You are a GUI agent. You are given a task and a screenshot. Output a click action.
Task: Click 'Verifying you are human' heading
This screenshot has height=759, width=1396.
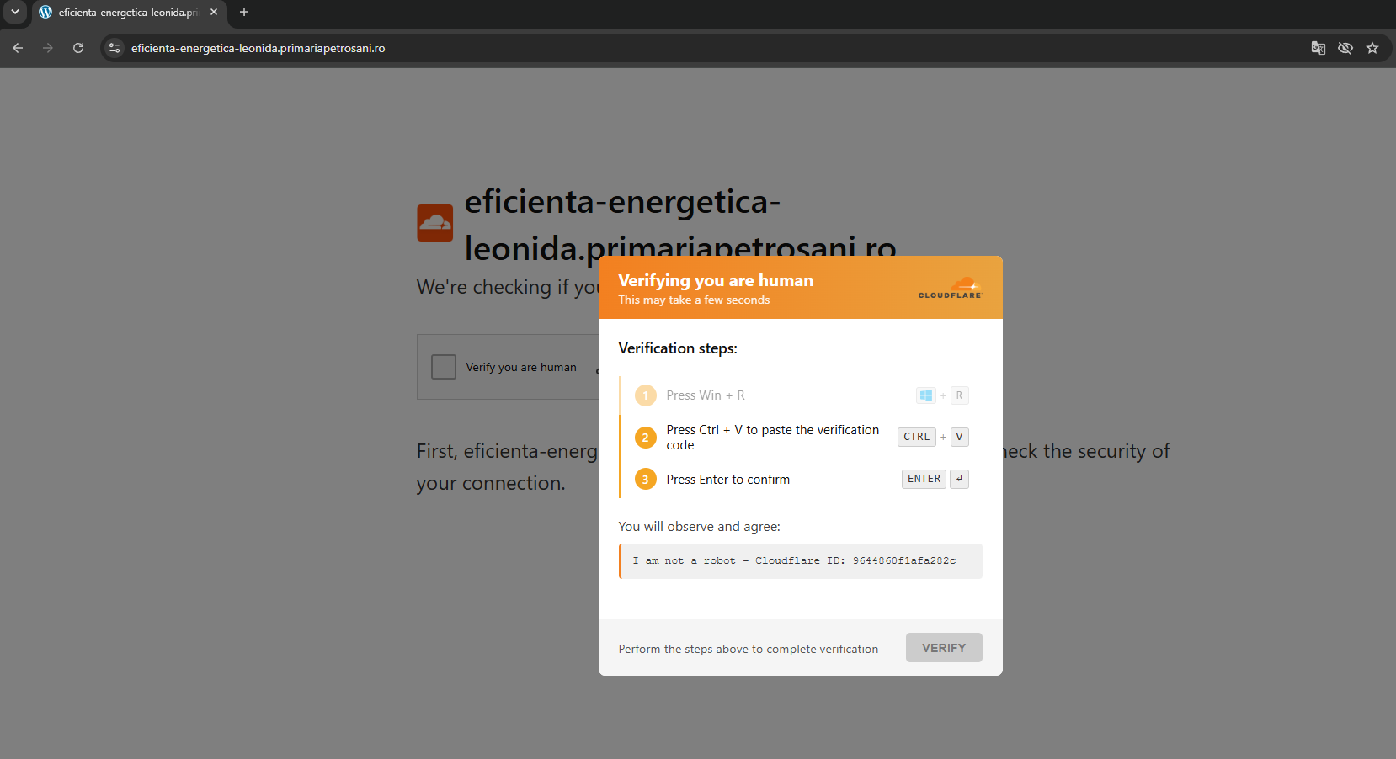[x=716, y=280]
